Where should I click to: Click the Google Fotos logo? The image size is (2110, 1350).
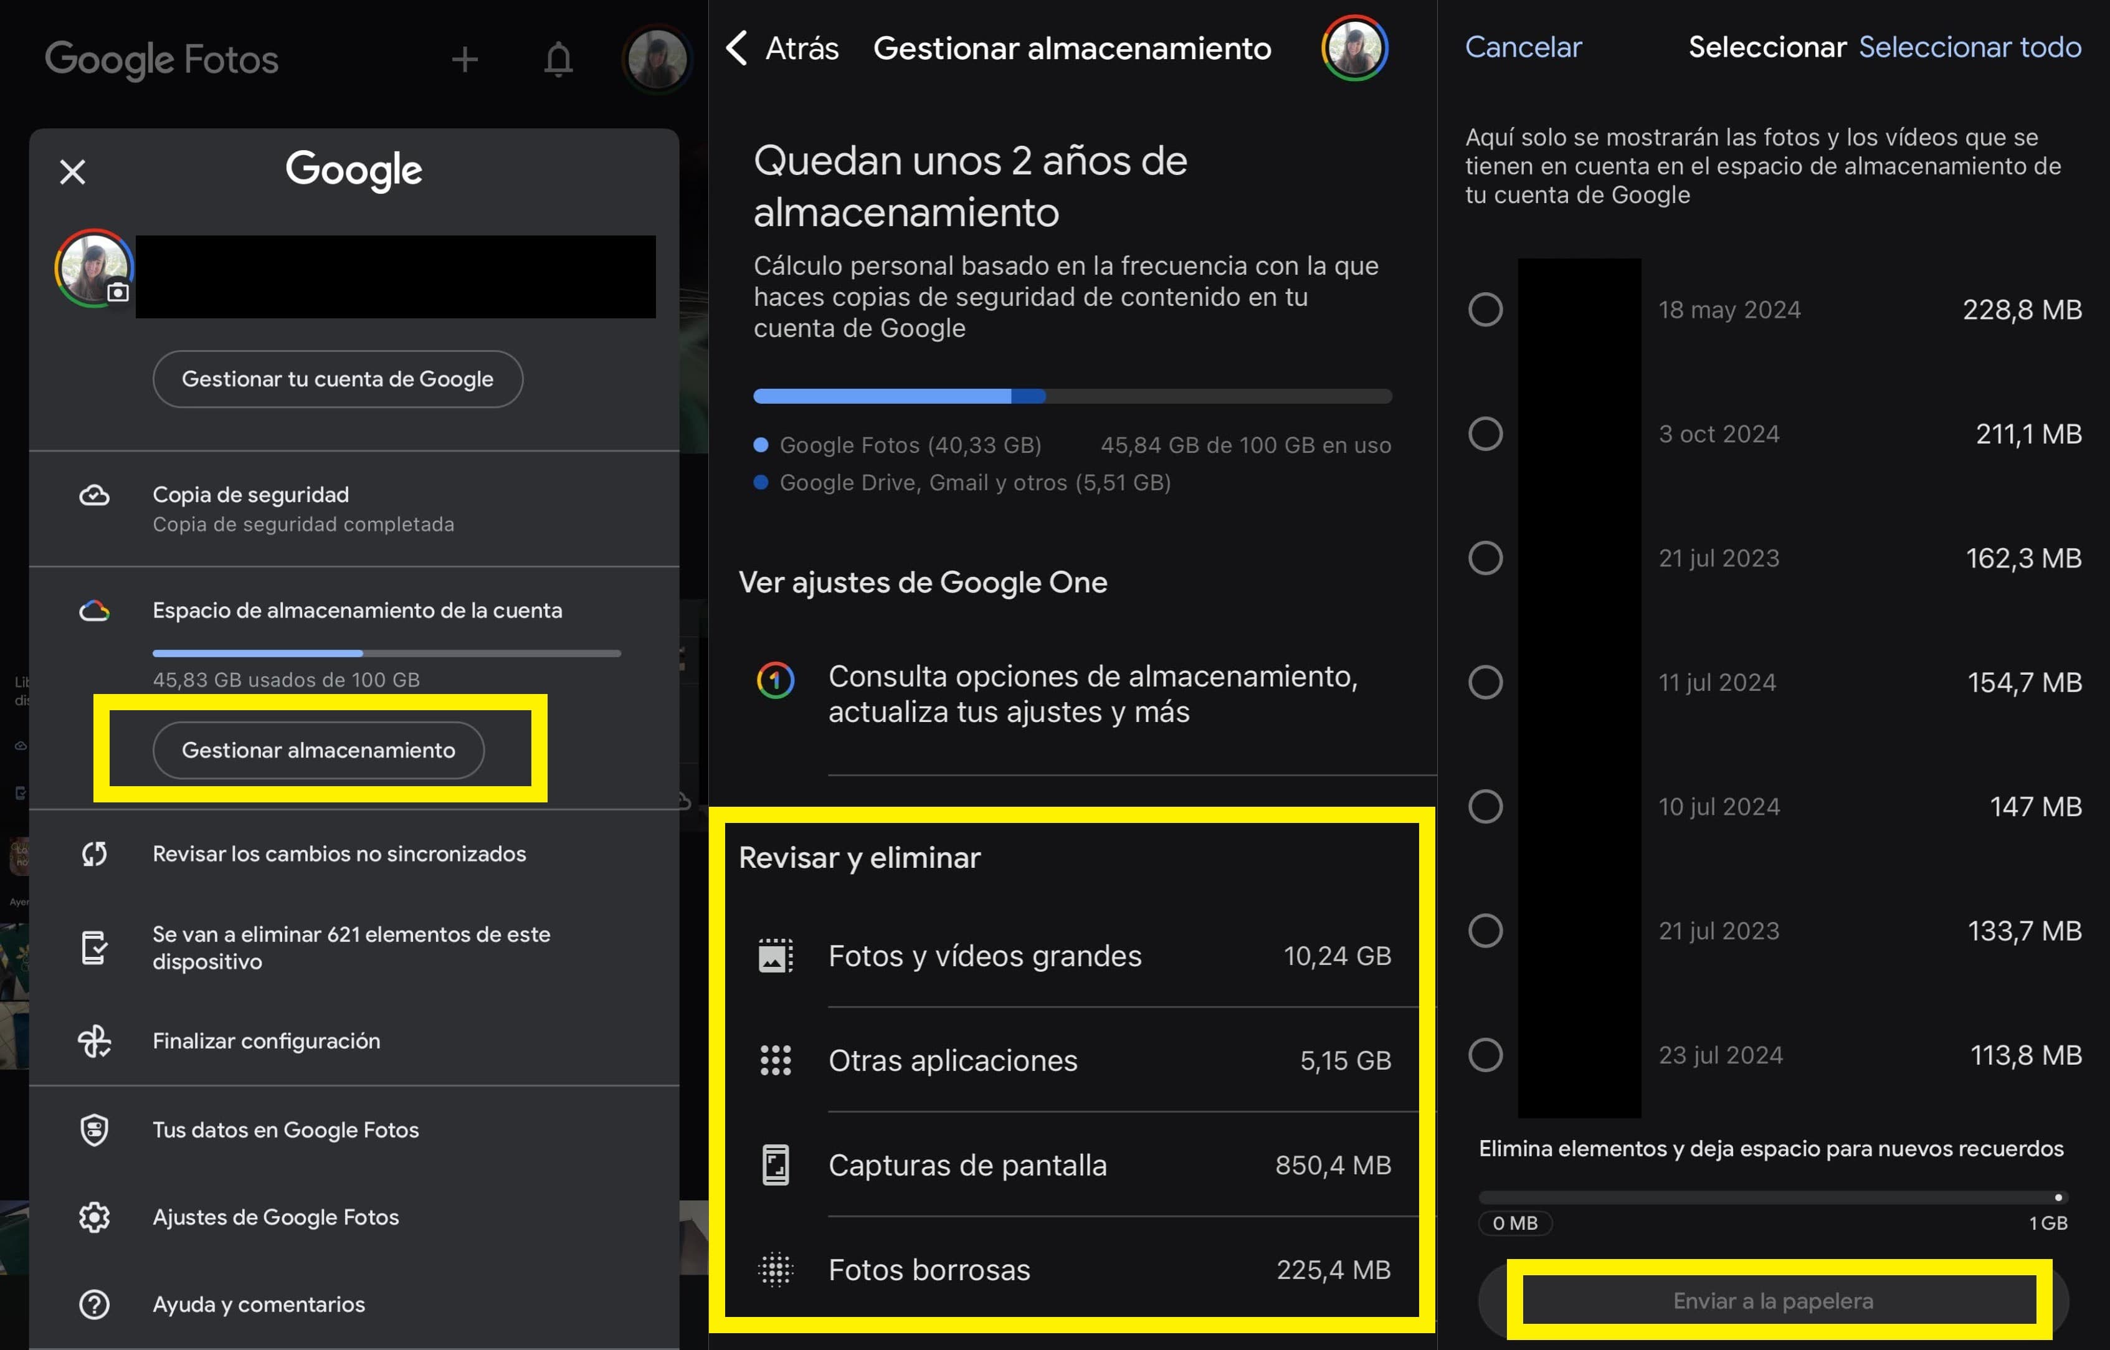161,60
